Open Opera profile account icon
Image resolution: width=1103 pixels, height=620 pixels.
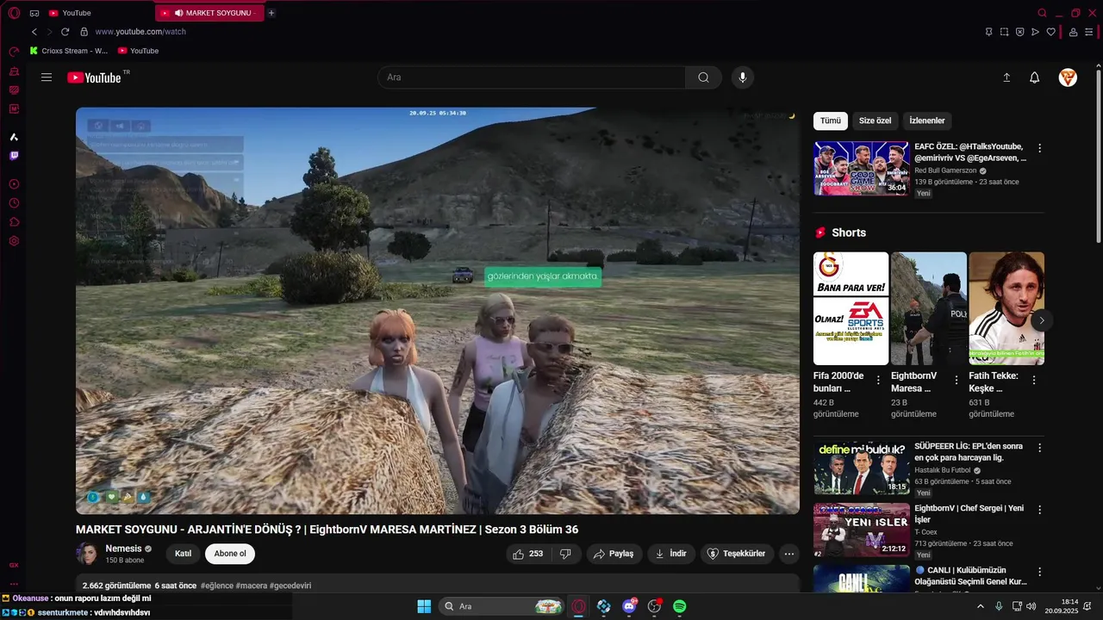click(x=1074, y=32)
